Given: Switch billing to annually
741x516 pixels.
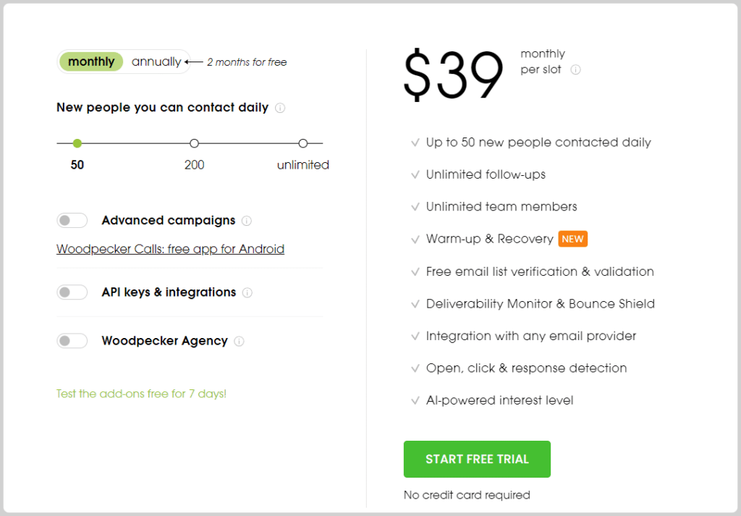Looking at the screenshot, I should click(156, 62).
